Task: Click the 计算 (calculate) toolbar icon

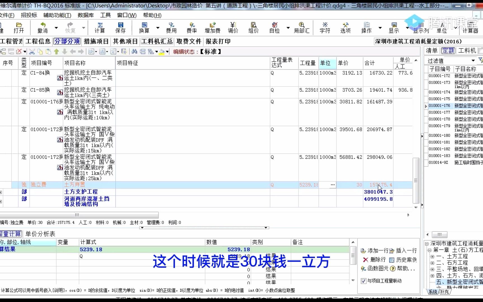Action: pos(100,28)
